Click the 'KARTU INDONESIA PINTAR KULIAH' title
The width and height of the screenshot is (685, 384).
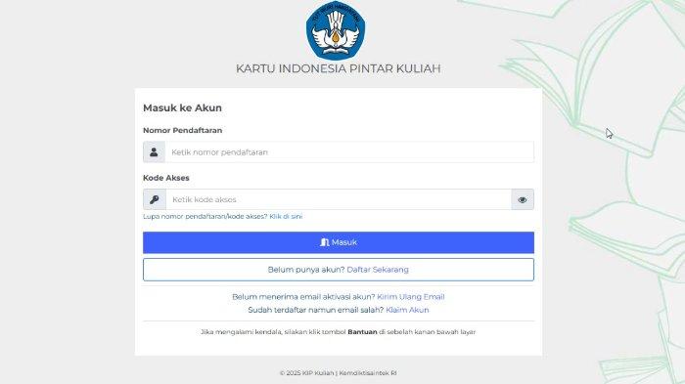(x=339, y=68)
